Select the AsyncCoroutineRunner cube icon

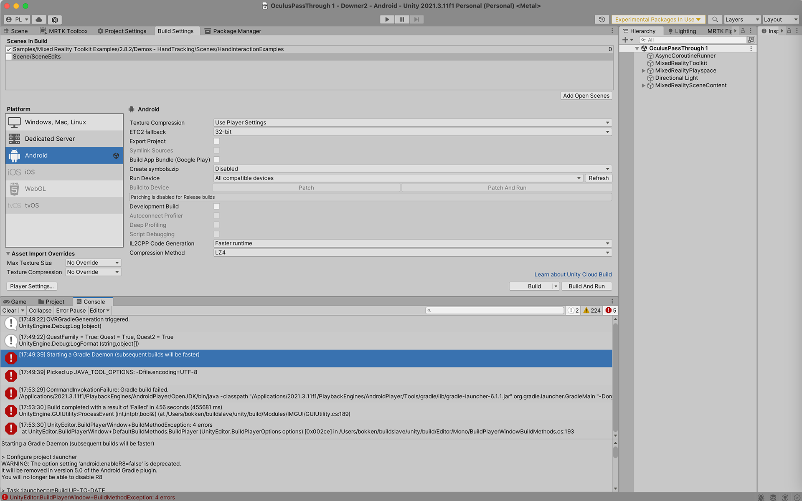[650, 56]
